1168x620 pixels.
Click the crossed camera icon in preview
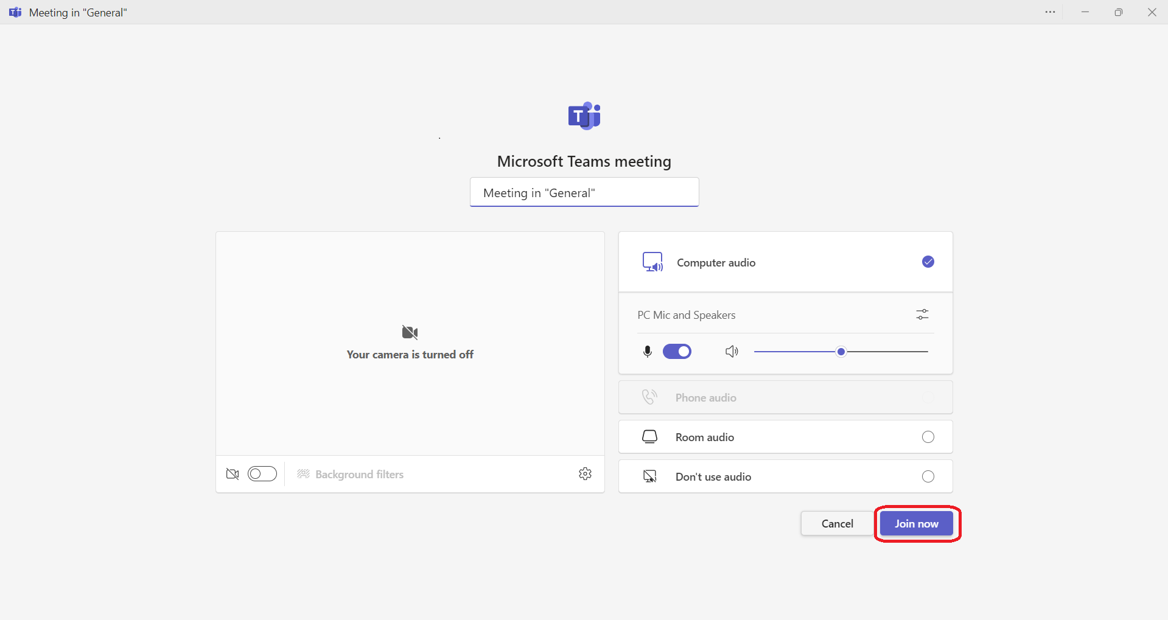tap(410, 332)
